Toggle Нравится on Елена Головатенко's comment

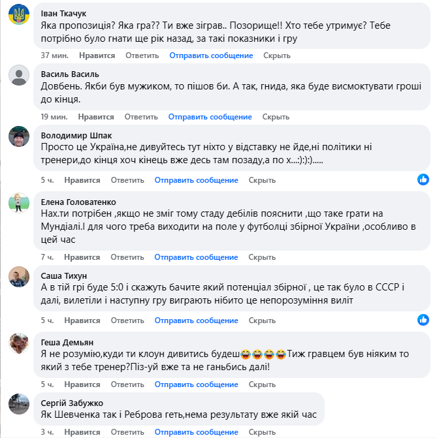(82, 257)
